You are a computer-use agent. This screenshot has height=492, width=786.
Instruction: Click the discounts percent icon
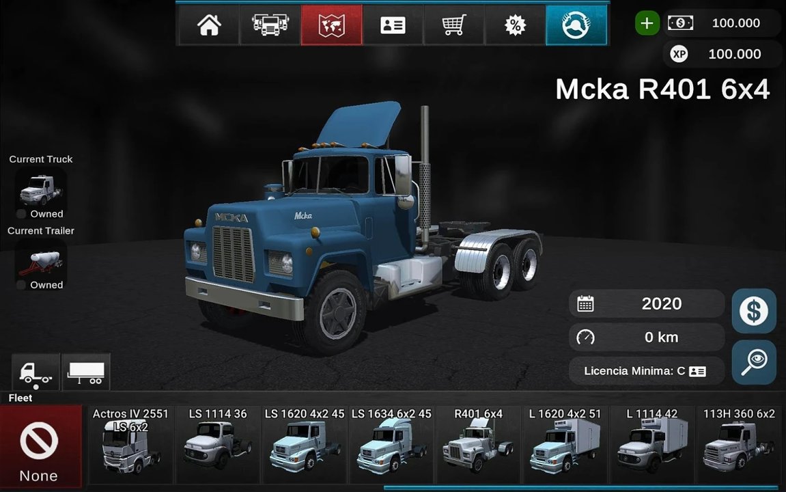514,25
